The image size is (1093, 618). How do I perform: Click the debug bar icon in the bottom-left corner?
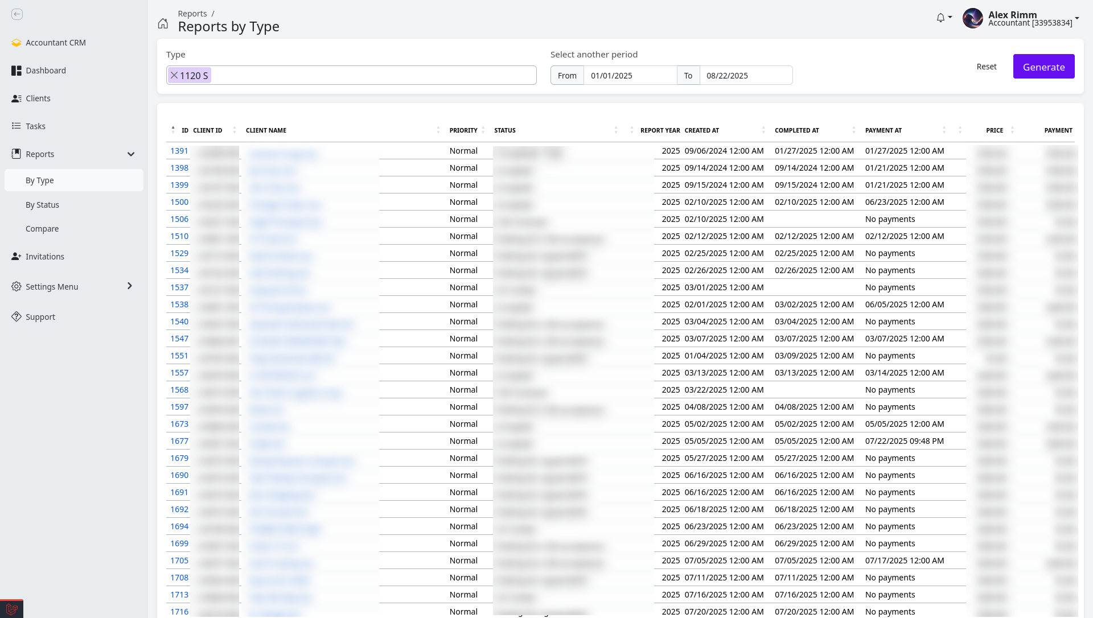pyautogui.click(x=11, y=609)
